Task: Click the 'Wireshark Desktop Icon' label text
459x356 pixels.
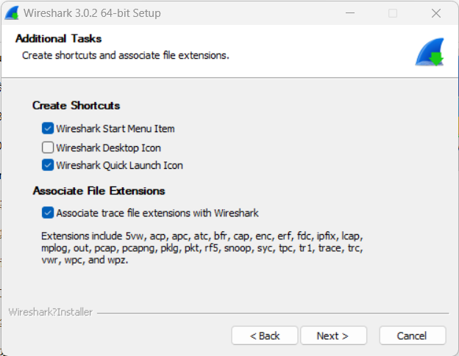Action: click(108, 148)
